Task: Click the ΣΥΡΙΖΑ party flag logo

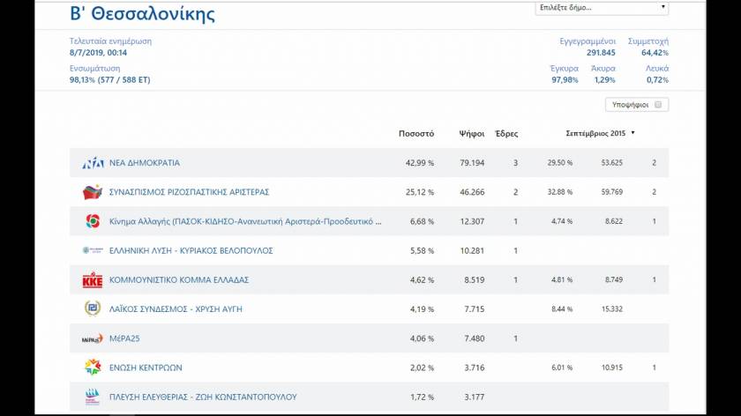Action: [x=93, y=192]
